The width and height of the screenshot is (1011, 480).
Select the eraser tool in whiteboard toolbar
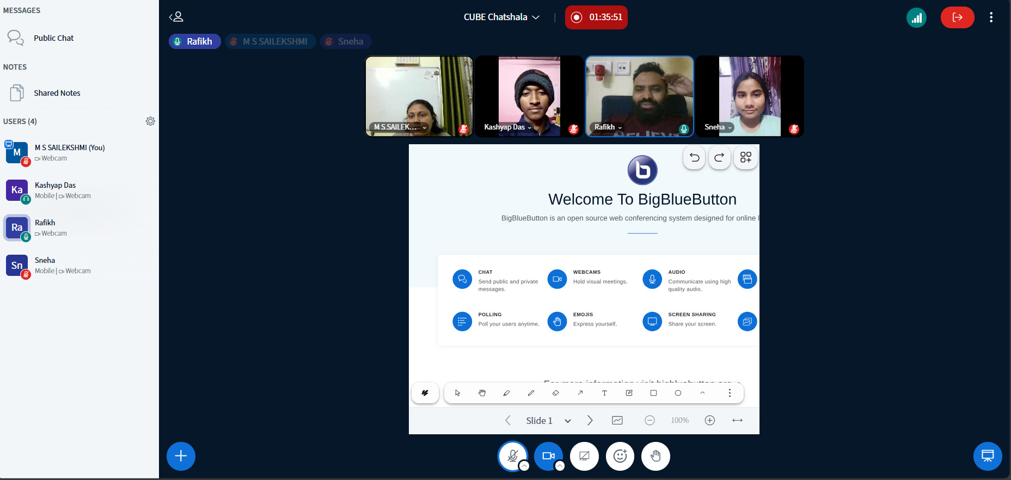click(555, 393)
